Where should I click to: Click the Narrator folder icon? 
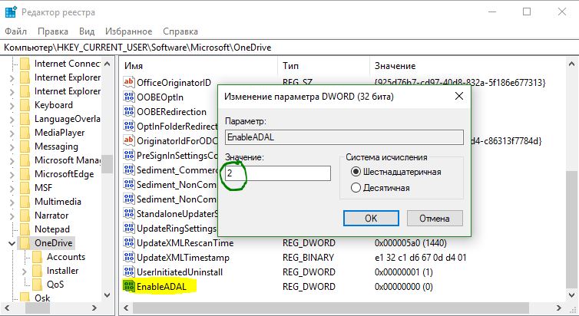pyautogui.click(x=25, y=216)
